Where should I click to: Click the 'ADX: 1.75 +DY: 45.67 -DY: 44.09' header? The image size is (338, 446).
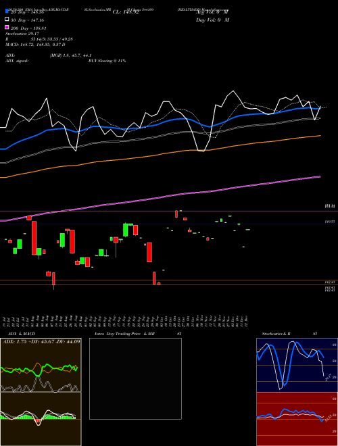click(41, 341)
